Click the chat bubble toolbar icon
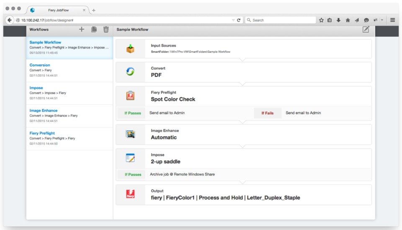The height and width of the screenshot is (230, 402). tap(366, 20)
